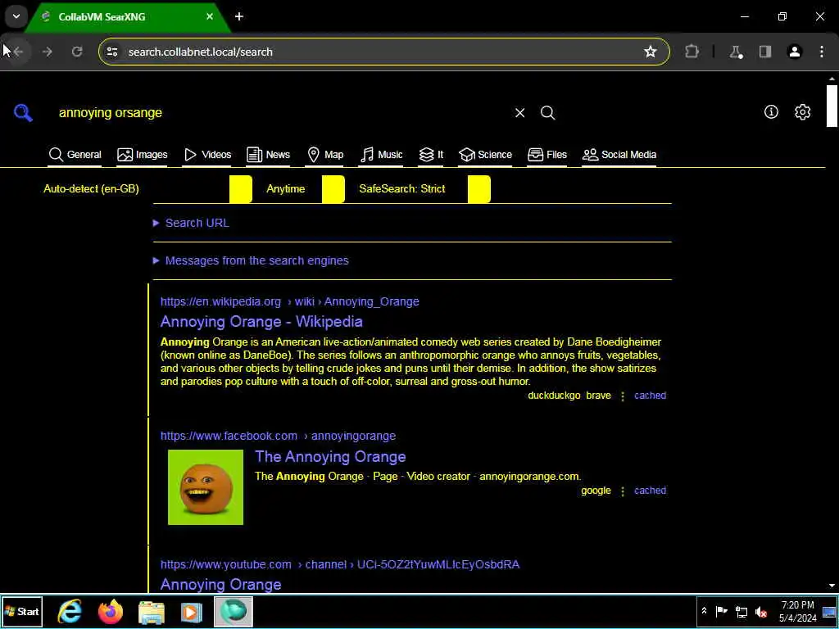Open a new tab with plus button
839x629 pixels.
click(239, 16)
